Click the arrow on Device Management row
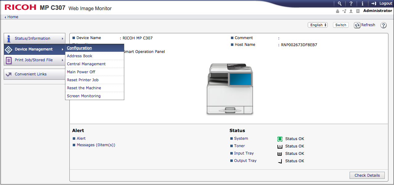Screen dimensions: 394x185 tap(62, 50)
